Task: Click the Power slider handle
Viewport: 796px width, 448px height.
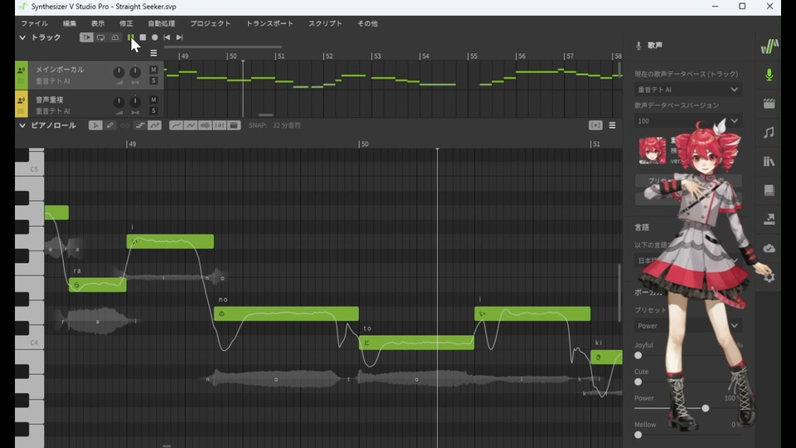Action: (x=705, y=408)
